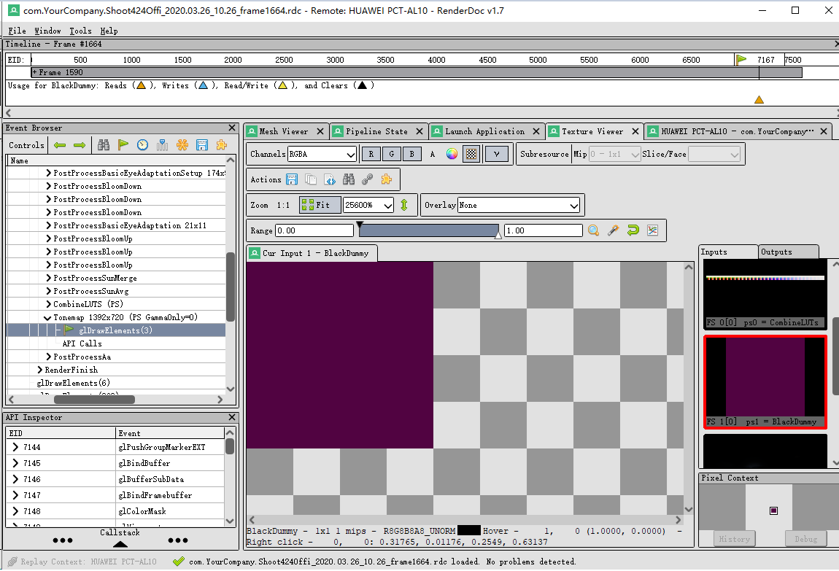Open the Channels RGBA dropdown

click(322, 154)
